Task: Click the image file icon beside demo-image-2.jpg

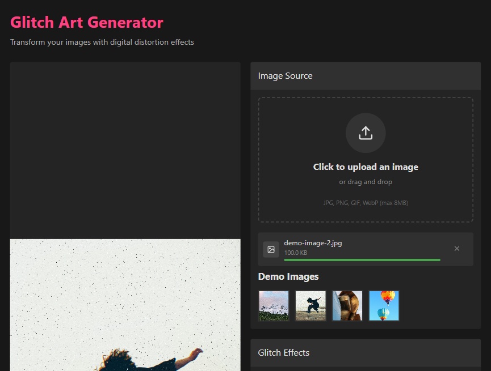Action: 271,249
